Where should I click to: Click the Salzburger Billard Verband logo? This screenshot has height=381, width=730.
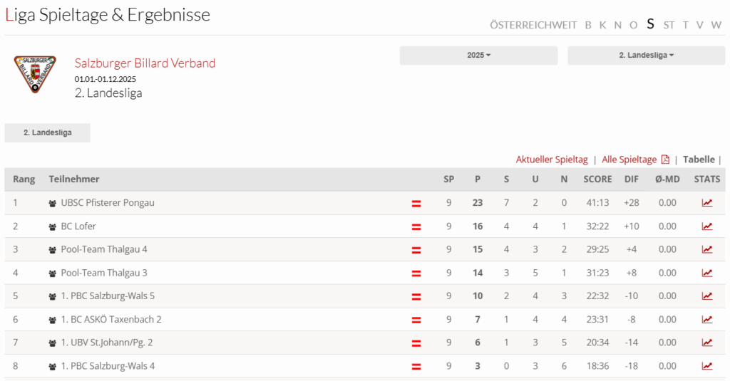(35, 73)
